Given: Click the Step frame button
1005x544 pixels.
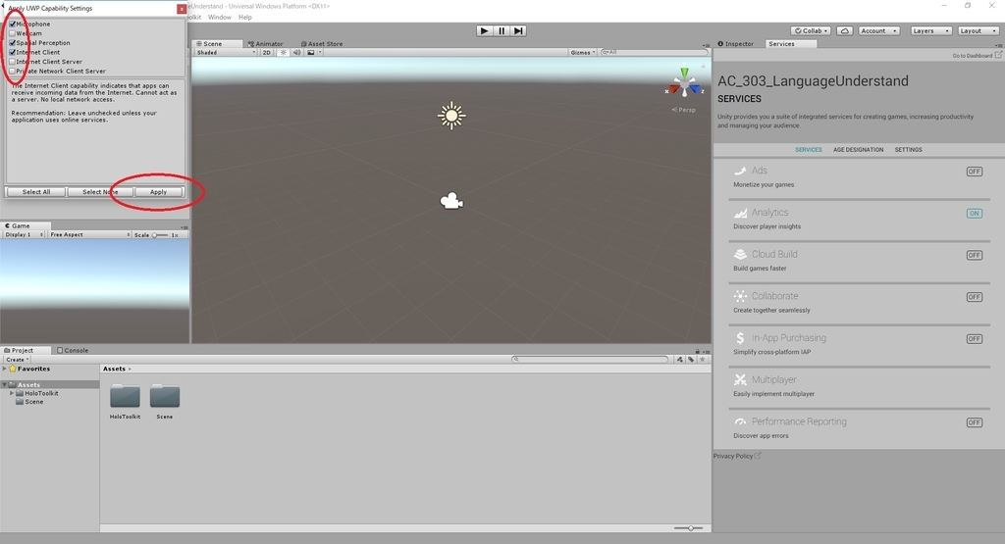Looking at the screenshot, I should click(x=518, y=30).
